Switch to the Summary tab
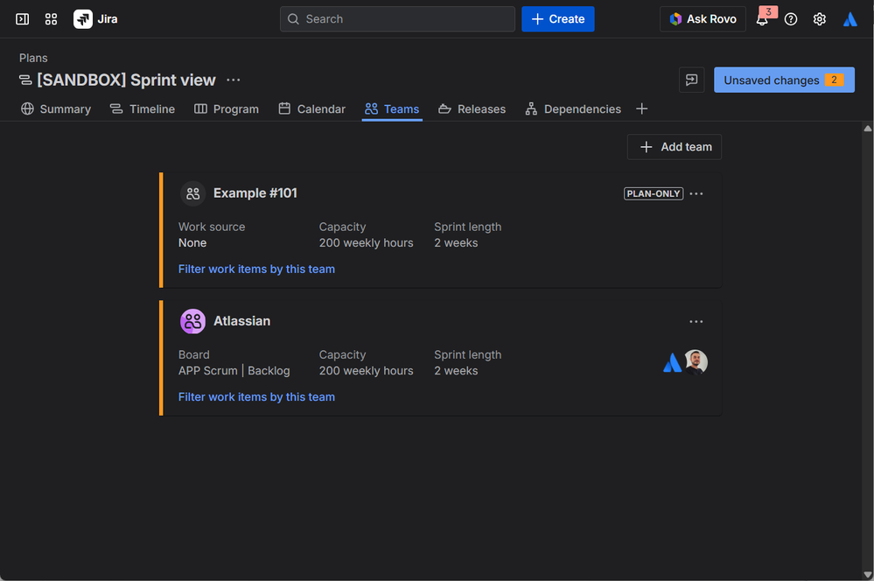Screen dimensions: 874x581 [56, 108]
